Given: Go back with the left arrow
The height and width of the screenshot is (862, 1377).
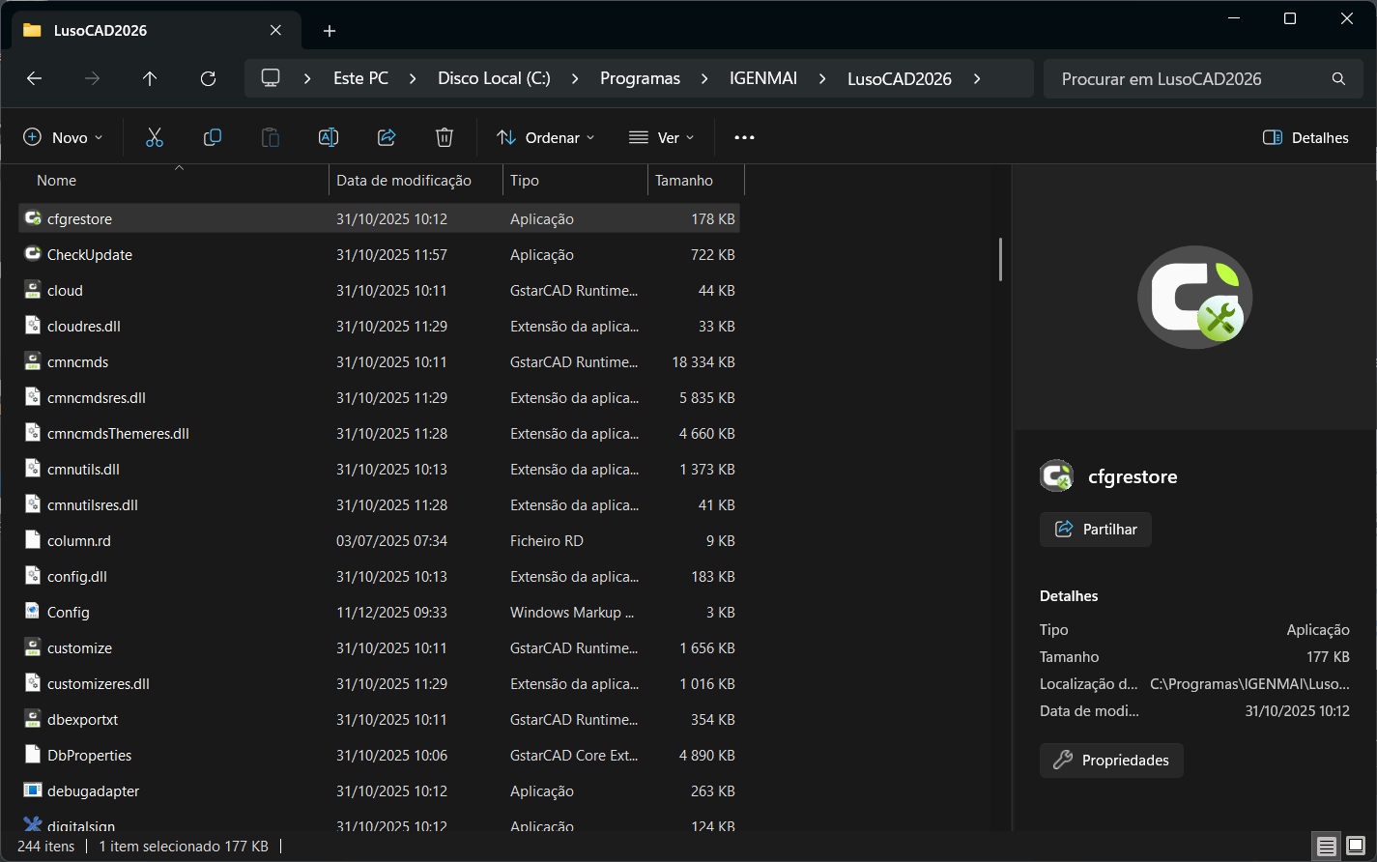Looking at the screenshot, I should [34, 78].
